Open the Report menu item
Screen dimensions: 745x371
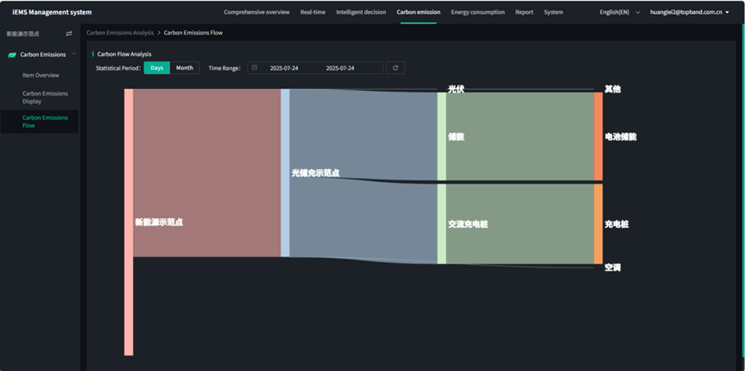pyautogui.click(x=524, y=12)
